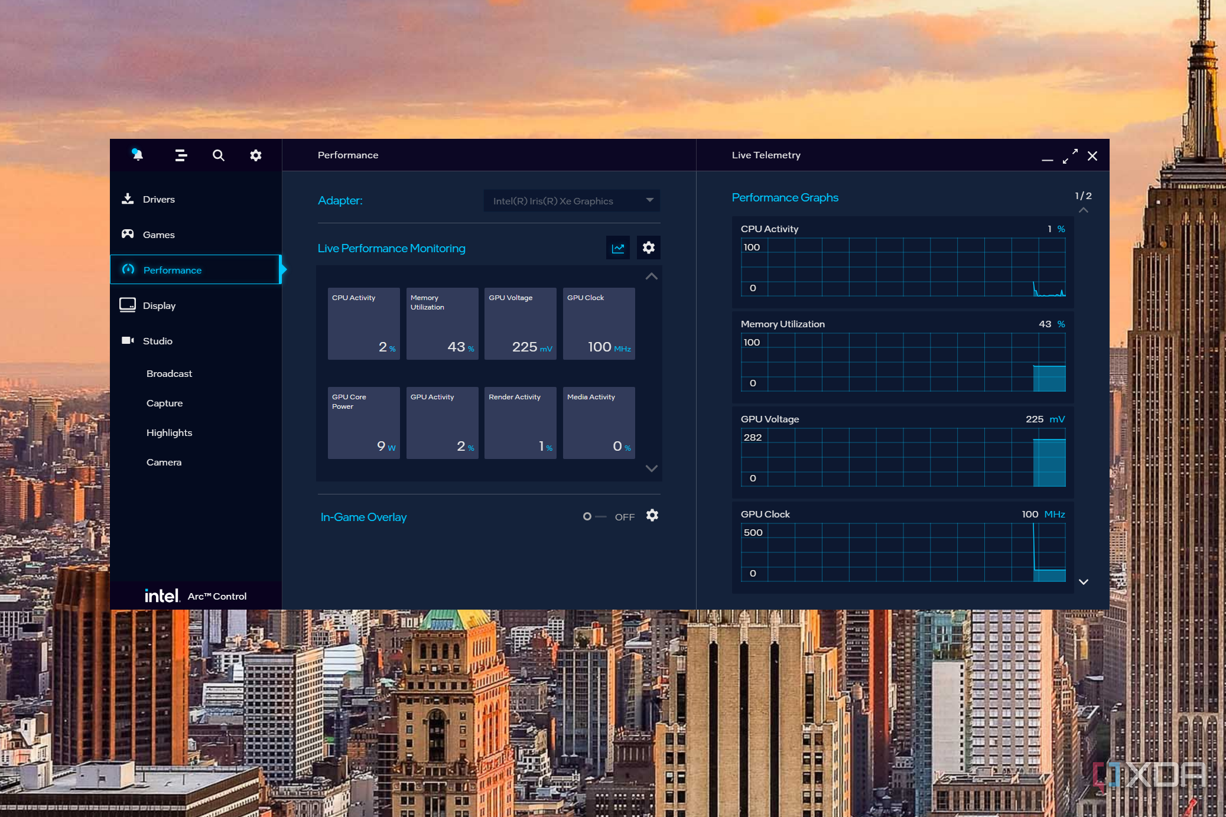Go to next Performance Graphs page
This screenshot has height=817, width=1226.
[1084, 582]
